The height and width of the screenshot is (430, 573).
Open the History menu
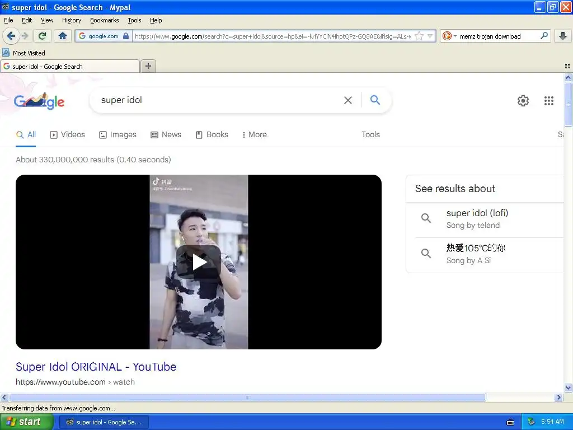[72, 20]
